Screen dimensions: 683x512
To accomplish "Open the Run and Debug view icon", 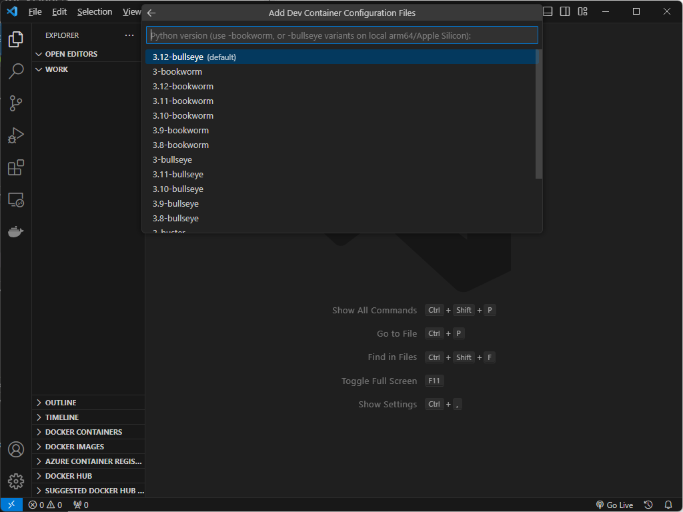I will 16,135.
